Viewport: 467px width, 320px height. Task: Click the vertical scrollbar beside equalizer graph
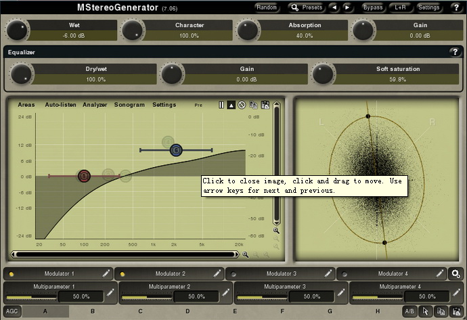[x=276, y=164]
